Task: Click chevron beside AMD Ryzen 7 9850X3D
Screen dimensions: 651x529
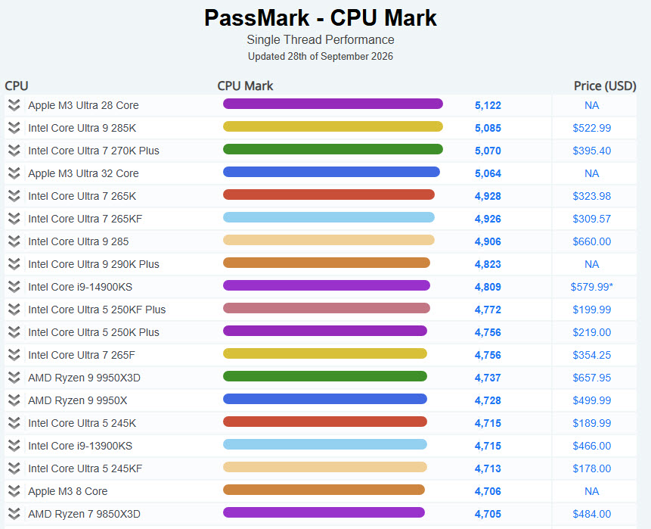Action: [14, 514]
